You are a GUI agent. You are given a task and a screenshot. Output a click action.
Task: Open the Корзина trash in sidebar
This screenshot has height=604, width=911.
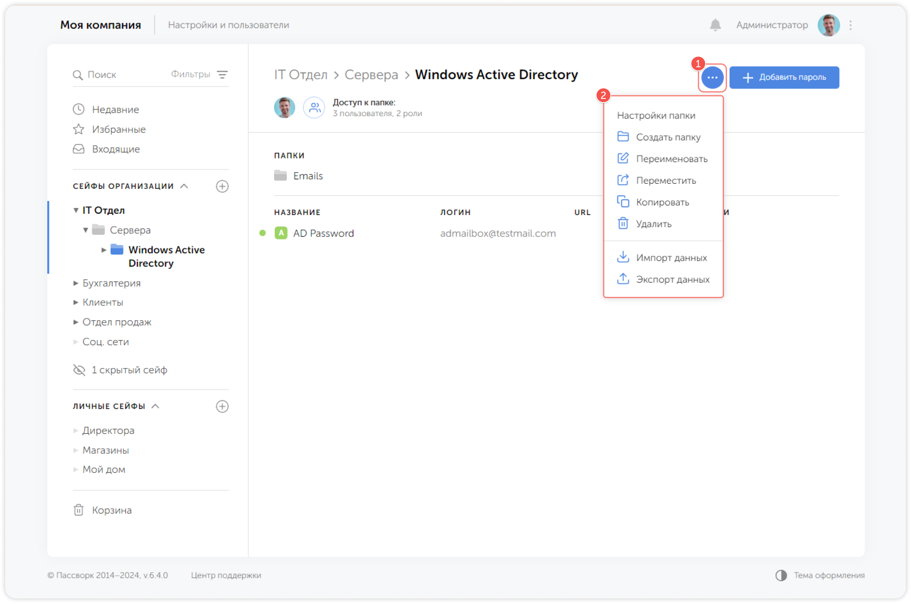click(x=112, y=510)
